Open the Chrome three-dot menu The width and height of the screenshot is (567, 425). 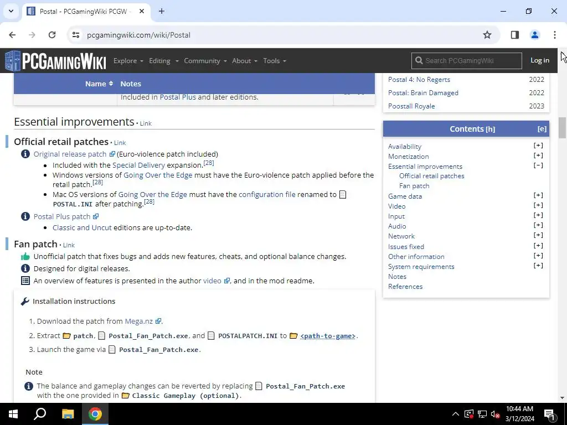click(554, 35)
